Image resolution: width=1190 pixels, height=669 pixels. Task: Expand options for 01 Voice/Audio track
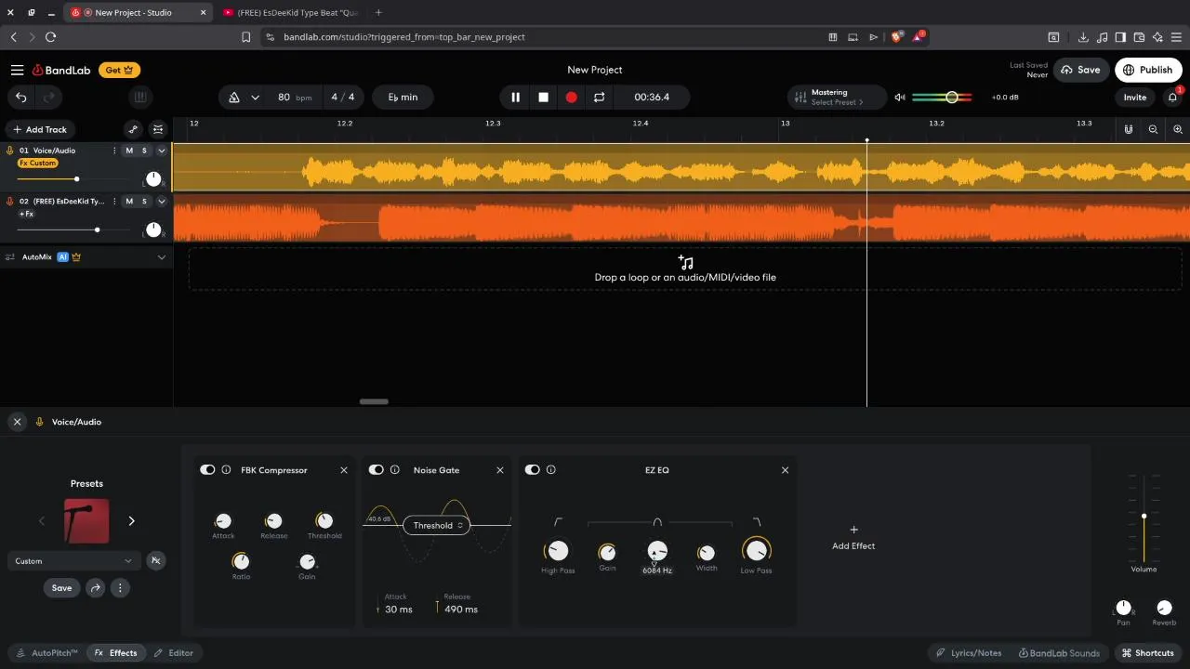pyautogui.click(x=161, y=151)
